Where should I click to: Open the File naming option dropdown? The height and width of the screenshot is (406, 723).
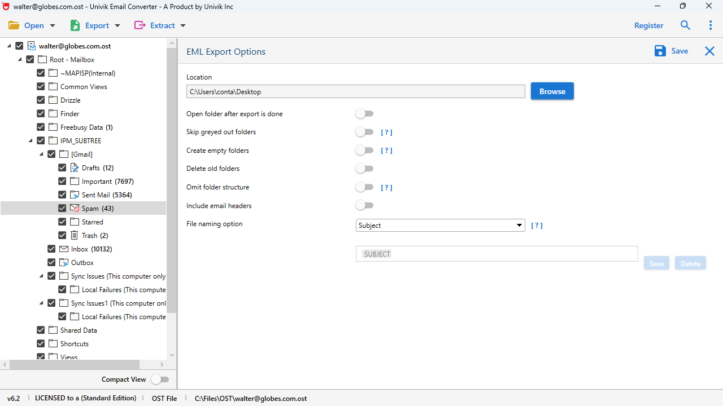519,225
